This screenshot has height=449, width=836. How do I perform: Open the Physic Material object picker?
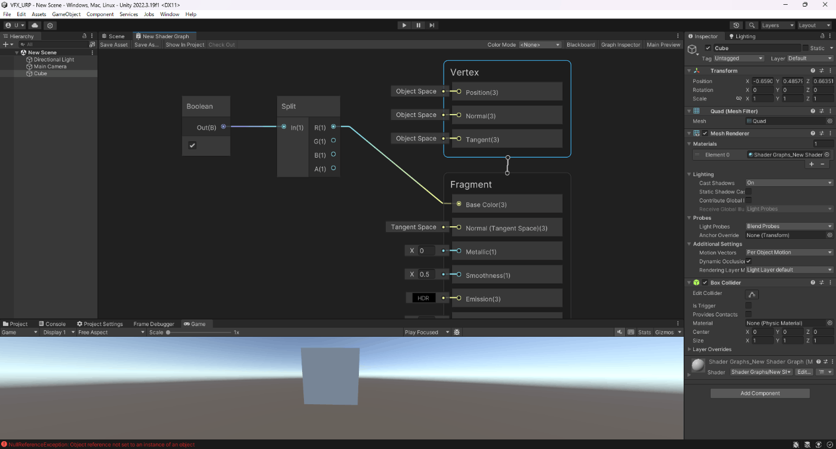pos(829,323)
